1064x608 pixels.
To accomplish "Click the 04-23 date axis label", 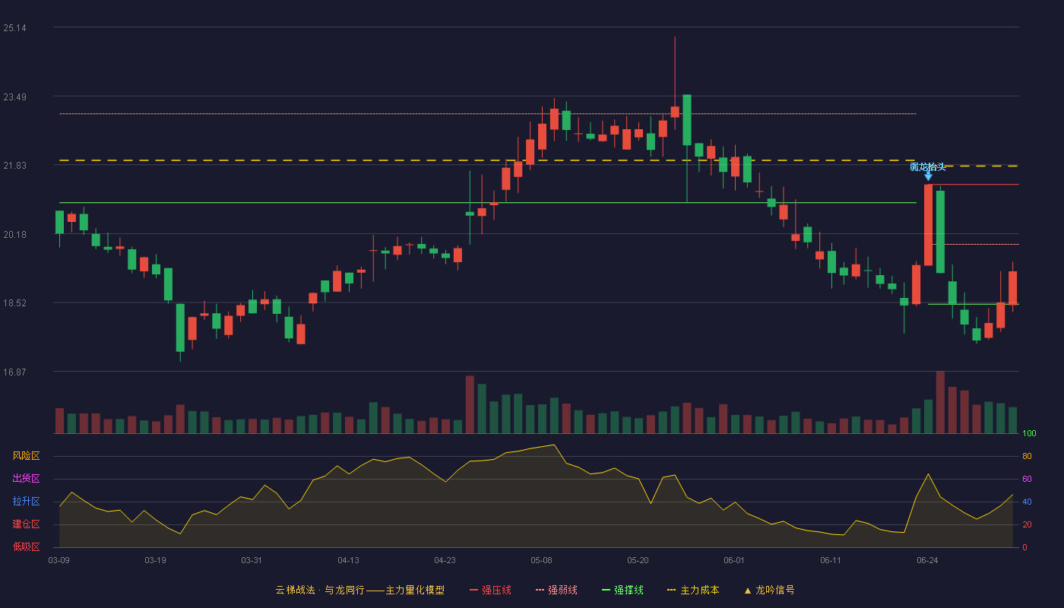I will click(445, 560).
